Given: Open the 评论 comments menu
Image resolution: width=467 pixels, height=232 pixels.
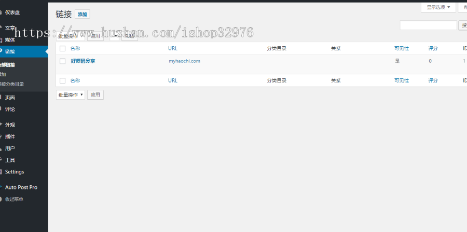Looking at the screenshot, I should 10,110.
